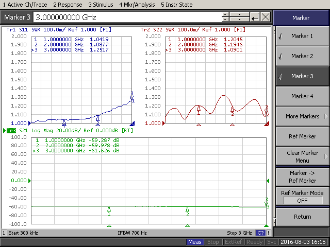Click marker 2 triangle on Tr3 S21 trace
330x247 pixels.
(187, 209)
